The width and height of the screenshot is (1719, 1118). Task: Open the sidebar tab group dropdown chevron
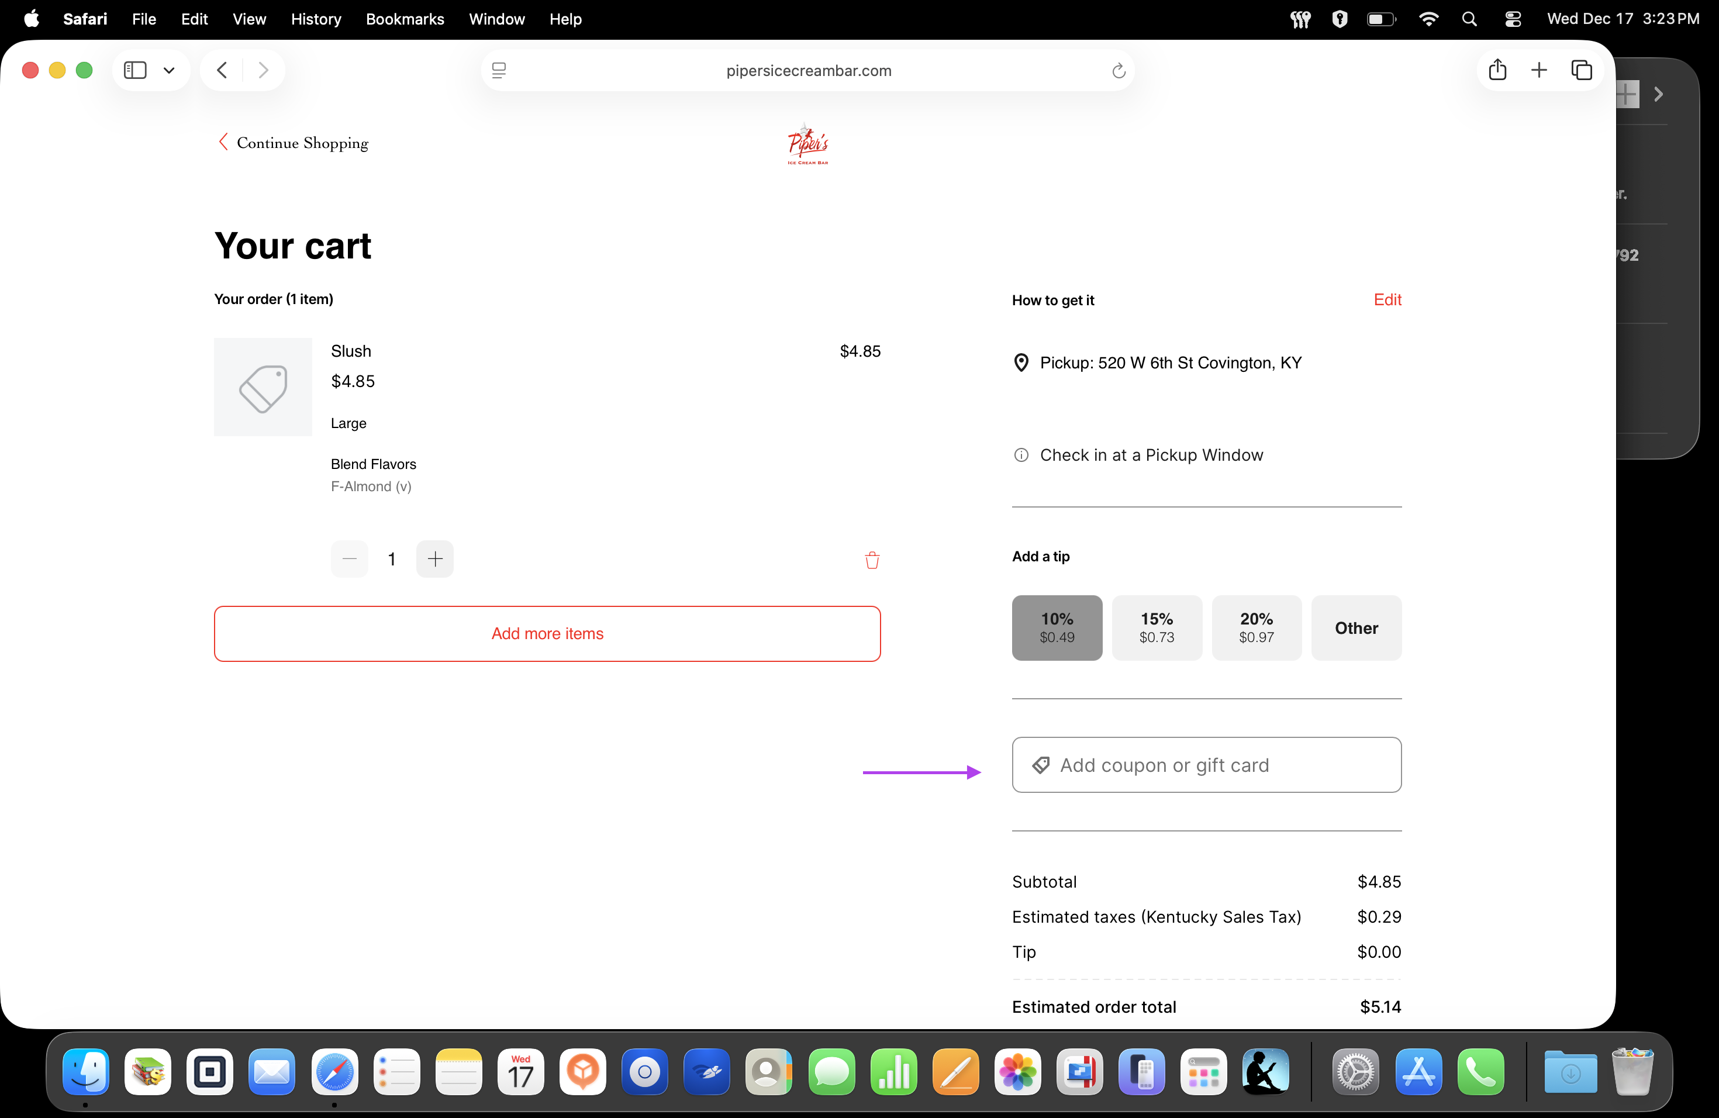[169, 70]
